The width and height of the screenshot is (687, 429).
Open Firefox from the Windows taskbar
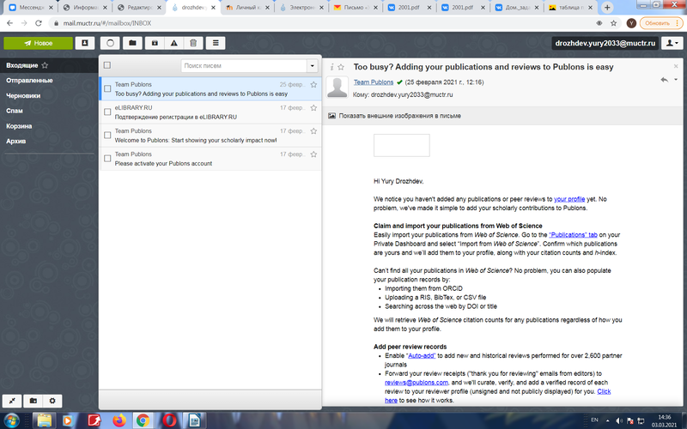coord(119,420)
